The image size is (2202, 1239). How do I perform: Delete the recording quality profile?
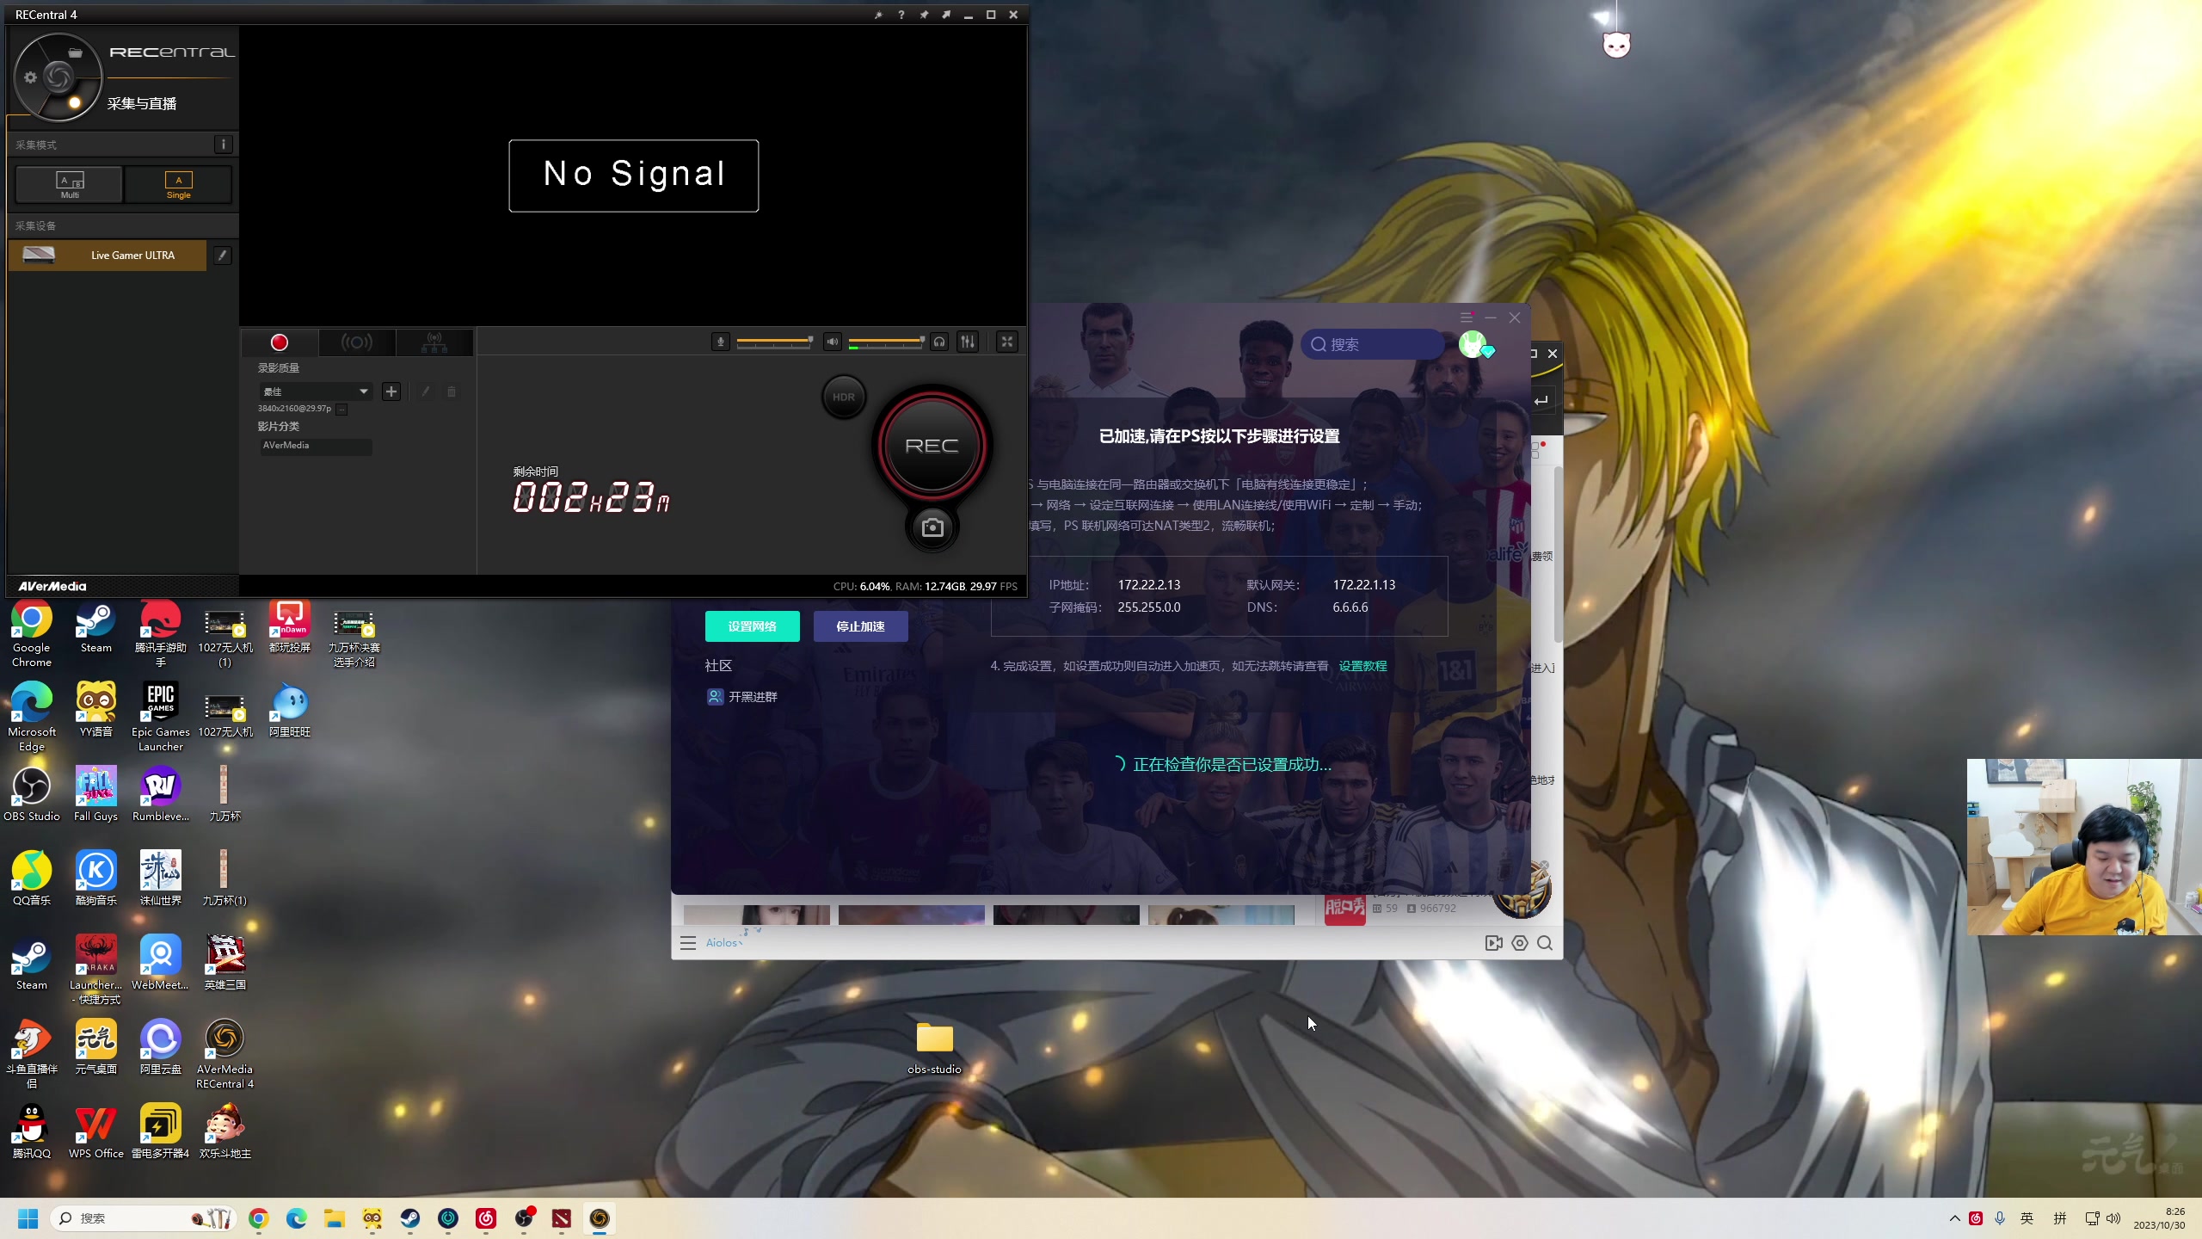[452, 391]
